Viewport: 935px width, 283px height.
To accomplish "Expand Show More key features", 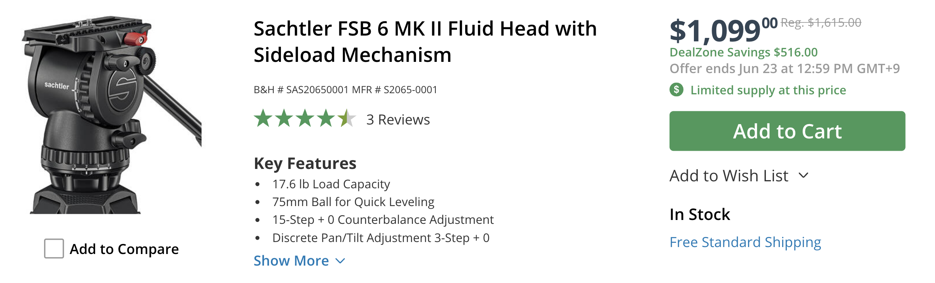I will coord(291,261).
